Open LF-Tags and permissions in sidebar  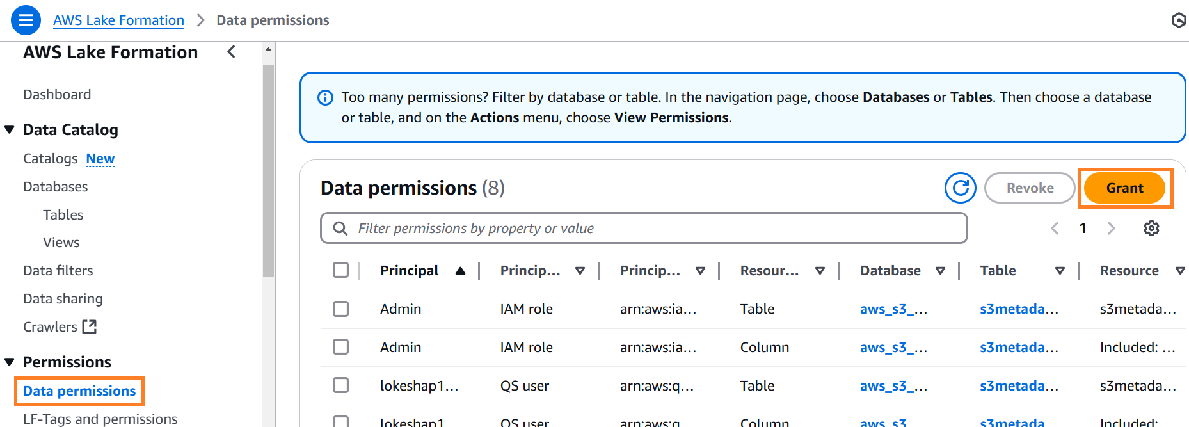click(x=100, y=419)
